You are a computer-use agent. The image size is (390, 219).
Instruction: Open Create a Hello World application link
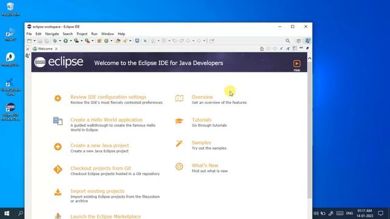pos(107,120)
